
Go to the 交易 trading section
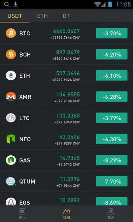[66, 214]
